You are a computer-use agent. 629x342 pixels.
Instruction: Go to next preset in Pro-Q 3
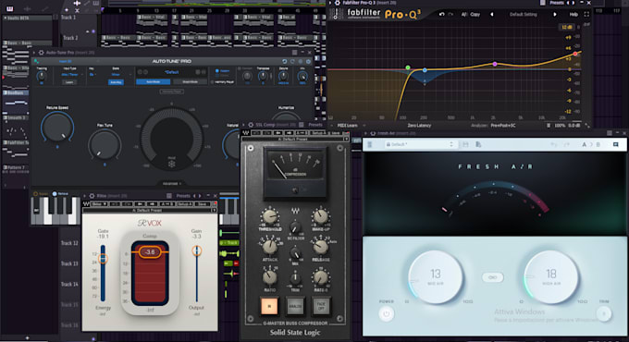point(555,14)
